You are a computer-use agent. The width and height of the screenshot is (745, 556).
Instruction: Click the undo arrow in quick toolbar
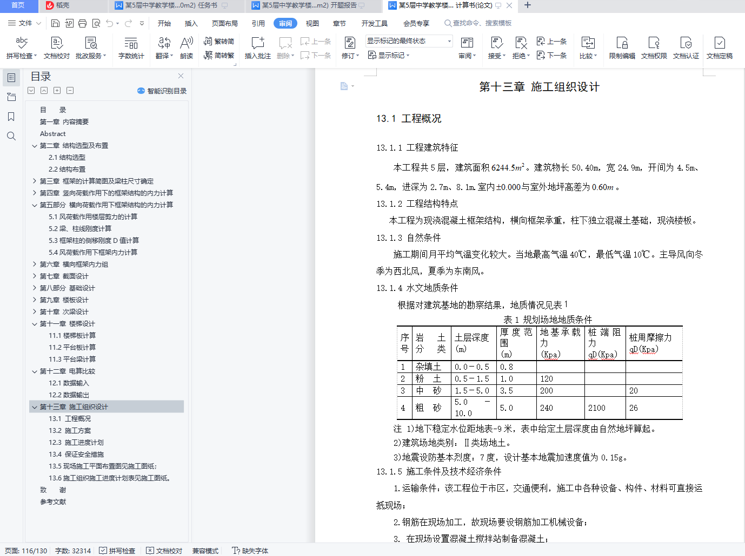point(110,23)
